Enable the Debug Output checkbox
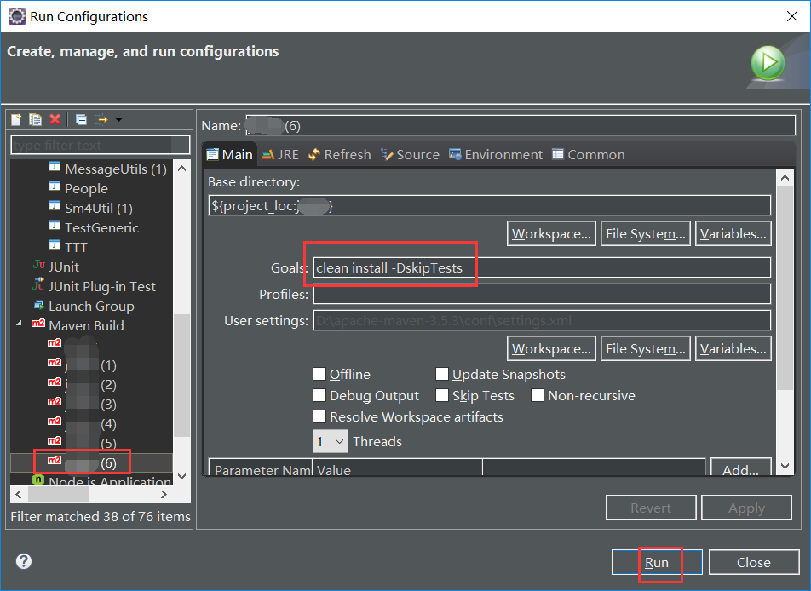Viewport: 811px width, 591px height. 319,395
